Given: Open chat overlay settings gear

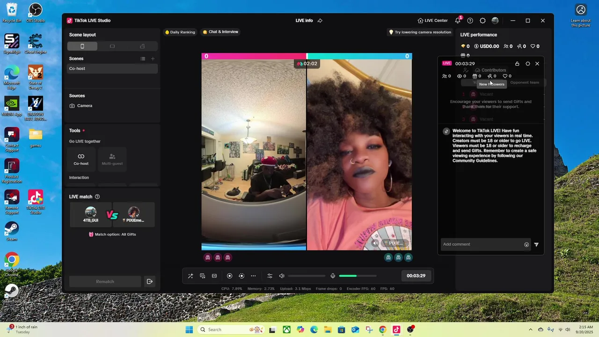Looking at the screenshot, I should [528, 64].
